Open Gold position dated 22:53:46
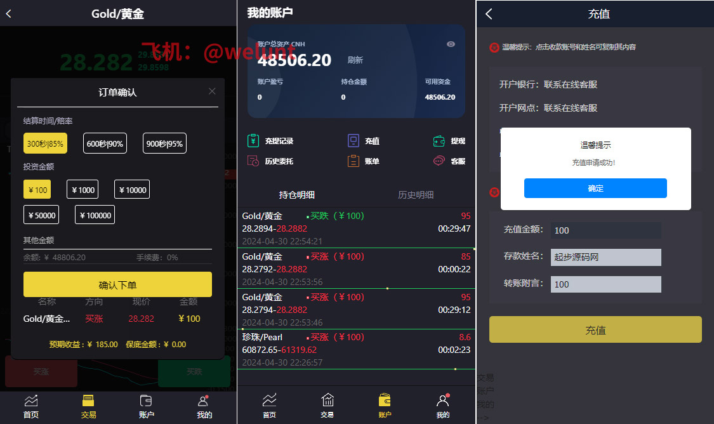This screenshot has height=424, width=714. [356, 309]
